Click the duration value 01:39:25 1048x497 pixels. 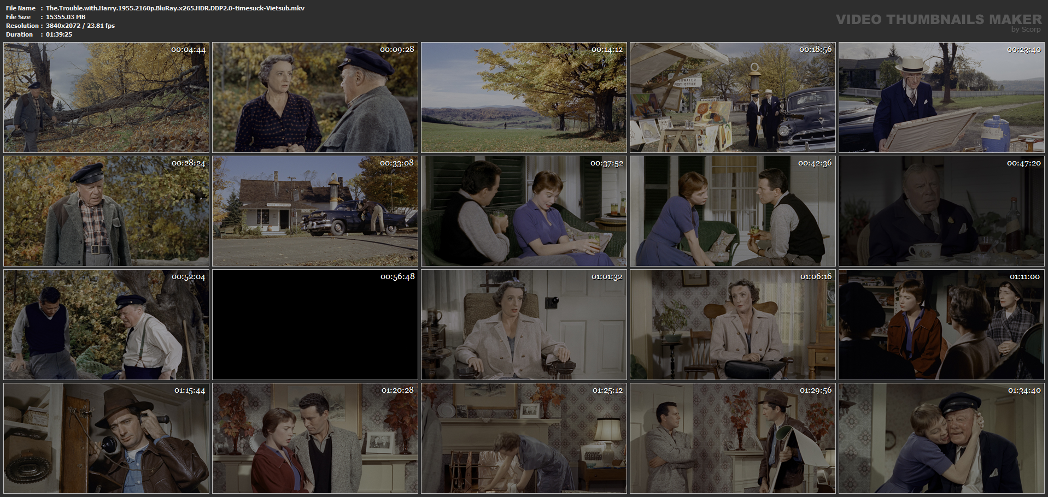(x=59, y=34)
